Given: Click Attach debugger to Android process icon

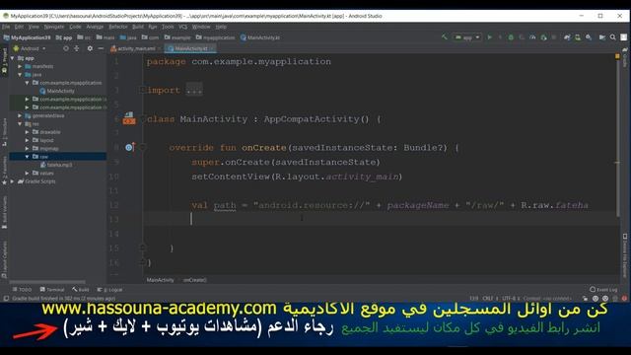Looking at the screenshot, I should tap(543, 37).
